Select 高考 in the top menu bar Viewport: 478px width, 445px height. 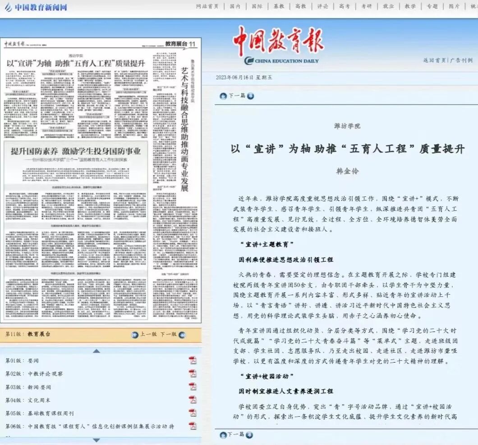click(x=344, y=6)
